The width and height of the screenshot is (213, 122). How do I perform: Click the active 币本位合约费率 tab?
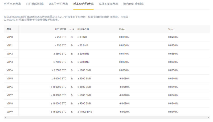click(x=83, y=4)
